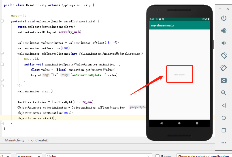Tap the Android recents button on phone screen

coord(197,123)
